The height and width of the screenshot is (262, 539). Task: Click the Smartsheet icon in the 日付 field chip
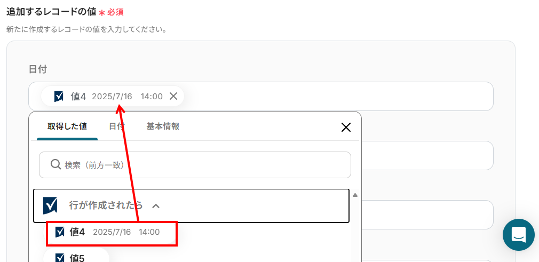coord(59,96)
